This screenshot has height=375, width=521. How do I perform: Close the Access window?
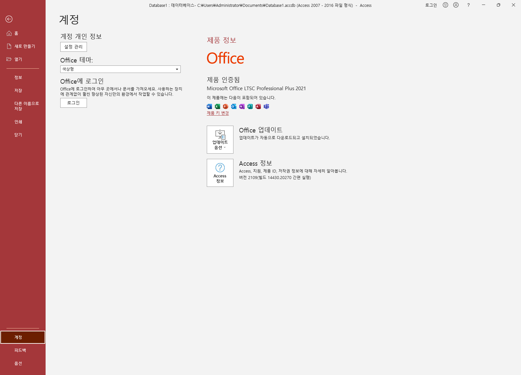coord(514,5)
